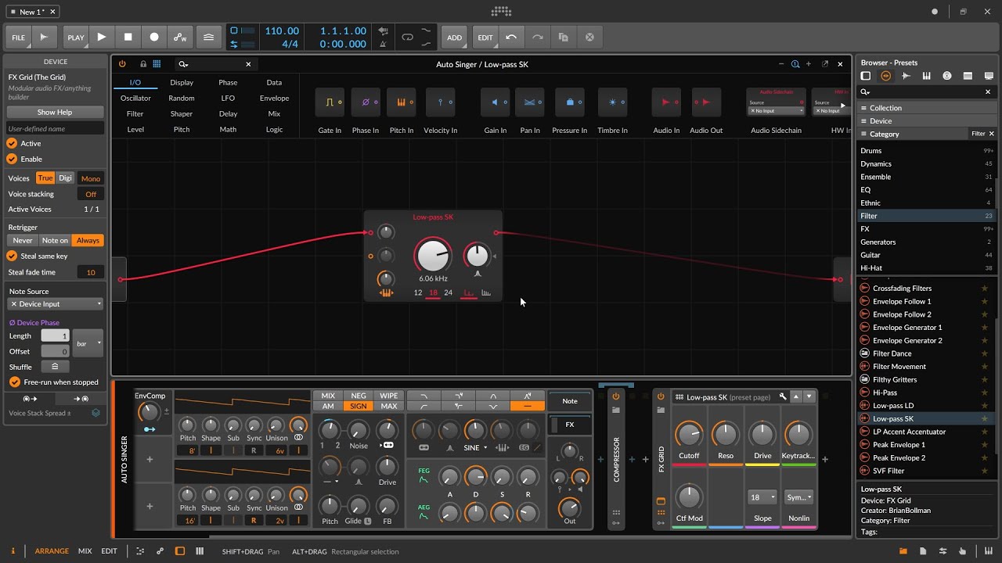1002x563 pixels.
Task: Select the Gate In module icon
Action: coord(330,102)
